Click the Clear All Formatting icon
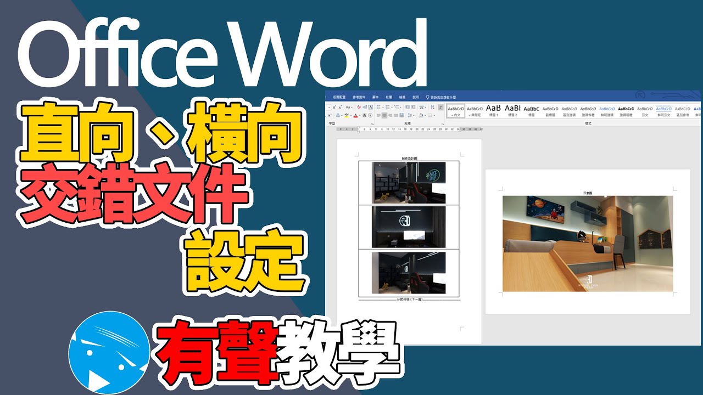The width and height of the screenshot is (703, 395). click(x=359, y=107)
